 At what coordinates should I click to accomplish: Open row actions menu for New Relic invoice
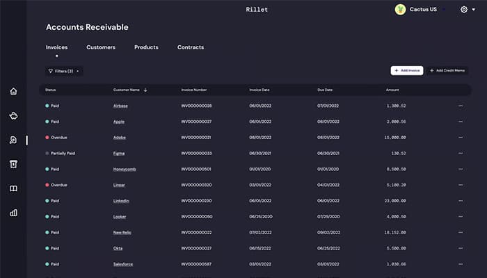461,232
